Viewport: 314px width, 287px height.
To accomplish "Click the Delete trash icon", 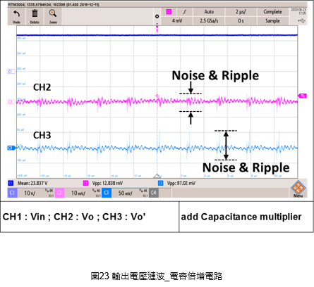I will point(35,13).
